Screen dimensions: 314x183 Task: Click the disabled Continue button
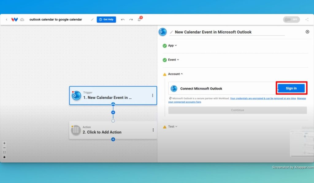click(238, 110)
